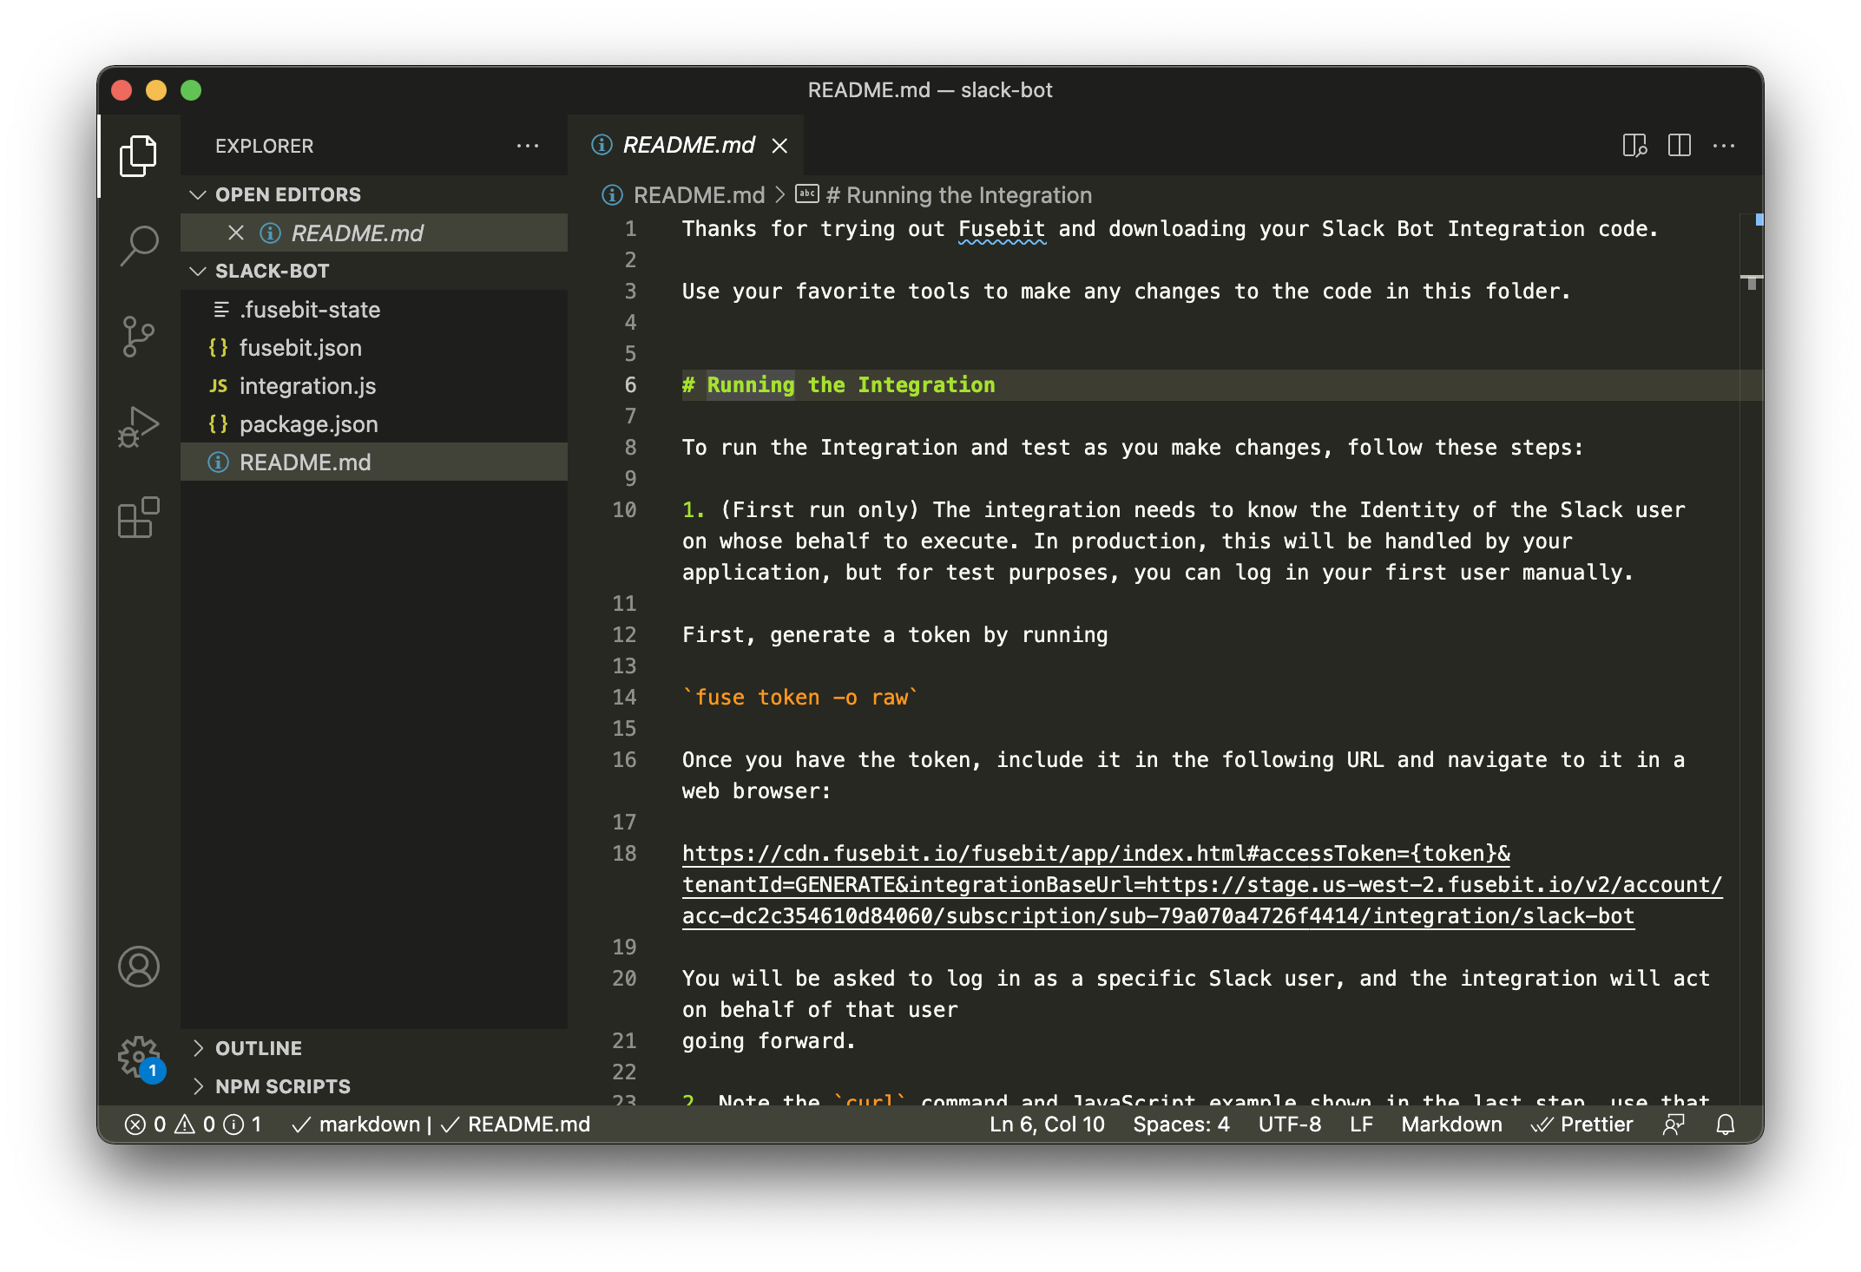This screenshot has width=1861, height=1272.
Task: Select README.md in Open Editors
Action: pyautogui.click(x=373, y=233)
